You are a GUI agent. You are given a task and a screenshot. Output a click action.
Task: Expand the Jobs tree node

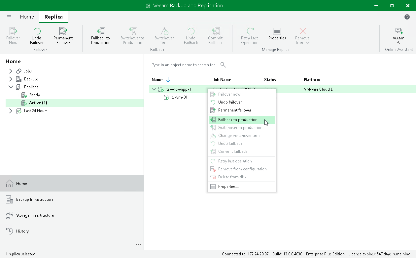pyautogui.click(x=11, y=71)
